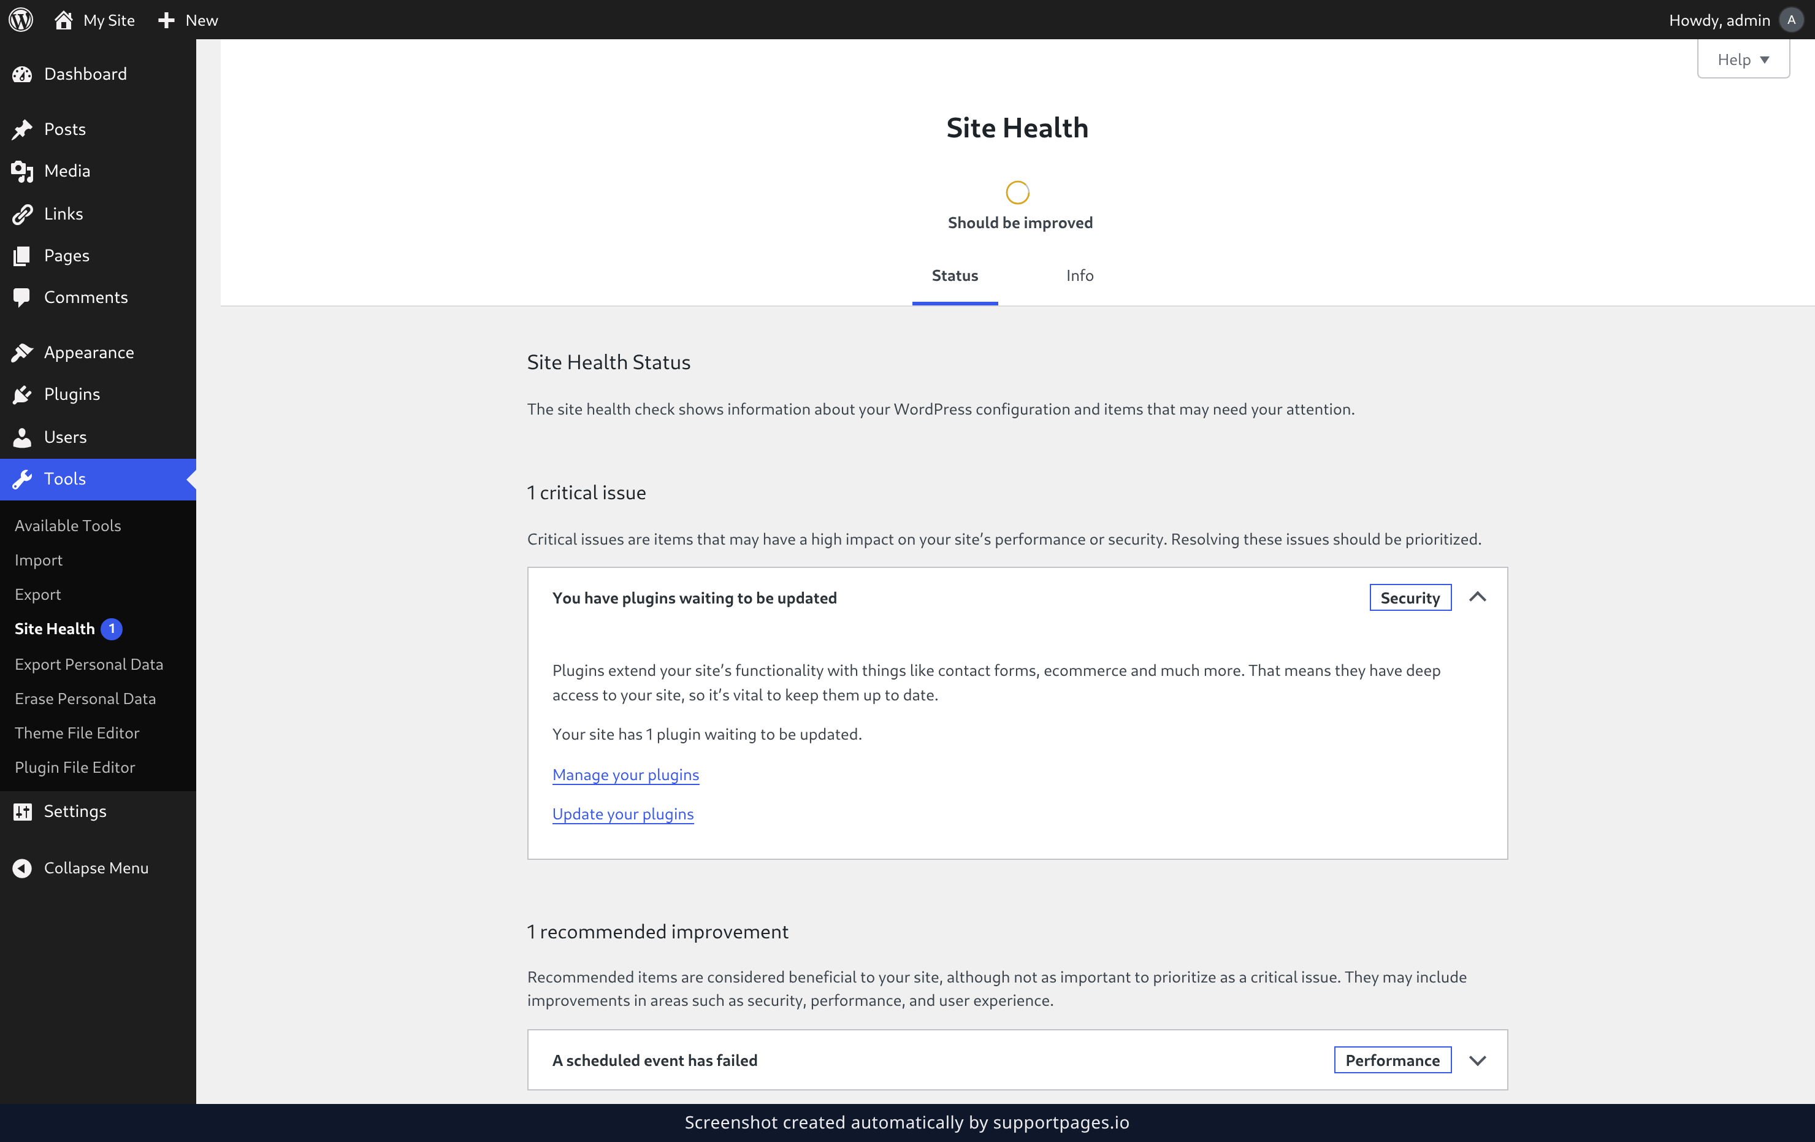Click the Tools wrench icon
Viewport: 1815px width, 1142px height.
(23, 478)
